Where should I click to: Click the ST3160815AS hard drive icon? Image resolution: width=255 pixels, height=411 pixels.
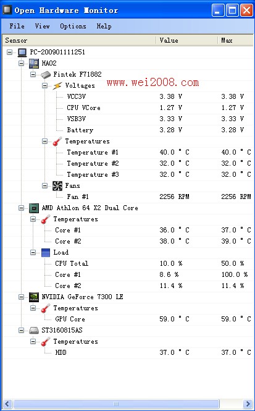(x=34, y=331)
